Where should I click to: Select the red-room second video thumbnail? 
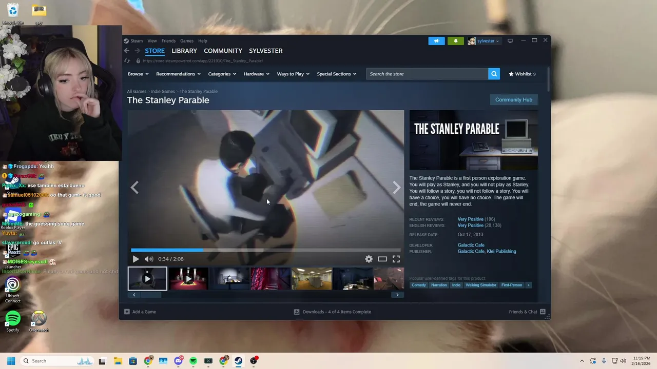(x=188, y=279)
